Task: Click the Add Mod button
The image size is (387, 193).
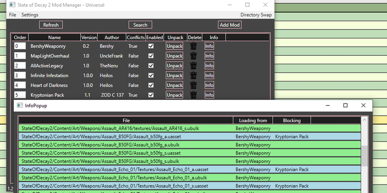Action: pos(229,25)
